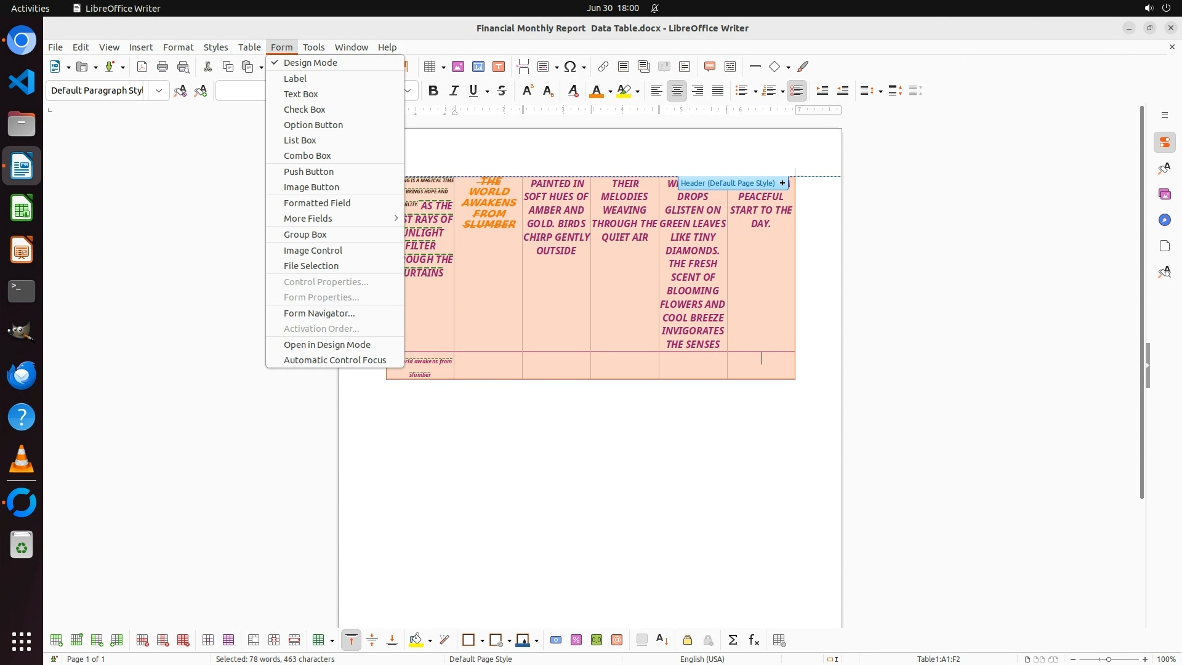Viewport: 1182px width, 665px height.
Task: Open the Navigator compass icon in sidebar
Action: pyautogui.click(x=1164, y=220)
